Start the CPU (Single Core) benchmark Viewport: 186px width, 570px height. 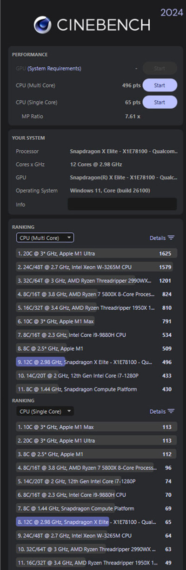[x=159, y=102]
